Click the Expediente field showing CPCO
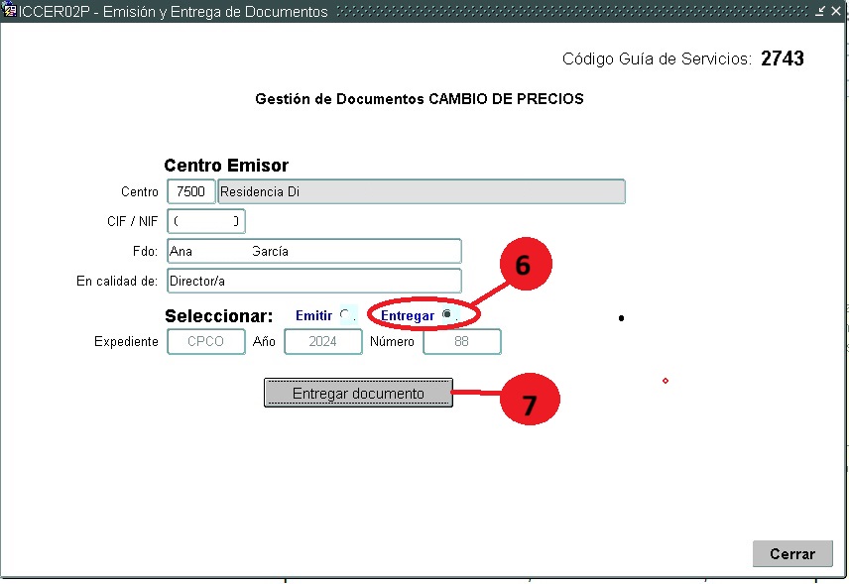This screenshot has height=584, width=849. pyautogui.click(x=205, y=341)
